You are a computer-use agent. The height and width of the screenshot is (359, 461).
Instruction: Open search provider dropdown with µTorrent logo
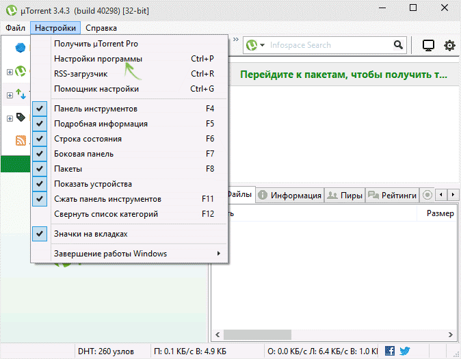(255, 45)
